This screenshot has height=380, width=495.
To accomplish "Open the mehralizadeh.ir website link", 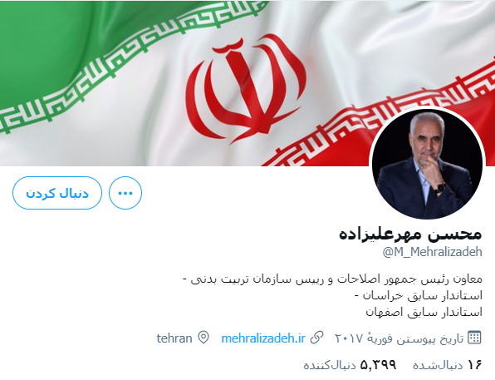I will (263, 338).
